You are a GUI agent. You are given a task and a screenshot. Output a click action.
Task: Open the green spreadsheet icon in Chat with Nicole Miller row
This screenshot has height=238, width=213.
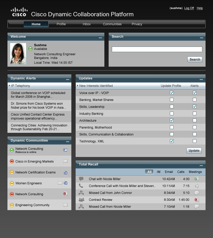pyautogui.click(x=196, y=179)
